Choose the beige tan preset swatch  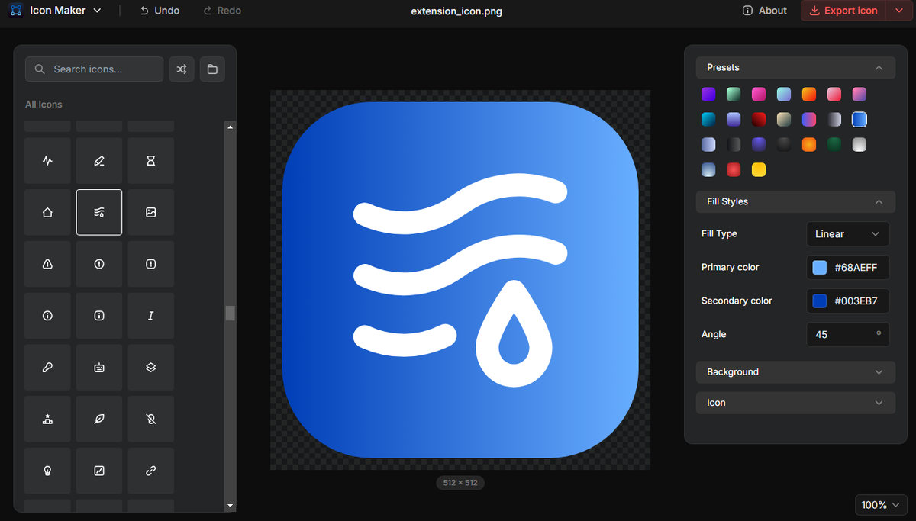pyautogui.click(x=784, y=120)
